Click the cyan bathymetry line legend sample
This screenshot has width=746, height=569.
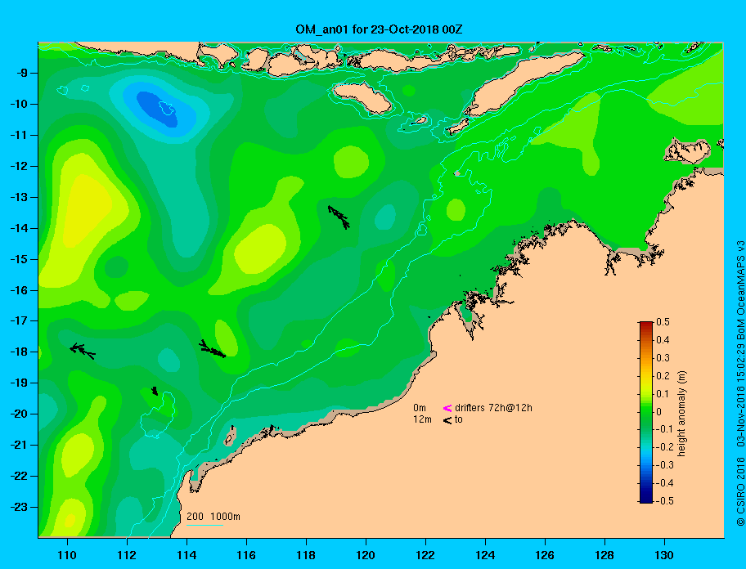(204, 526)
